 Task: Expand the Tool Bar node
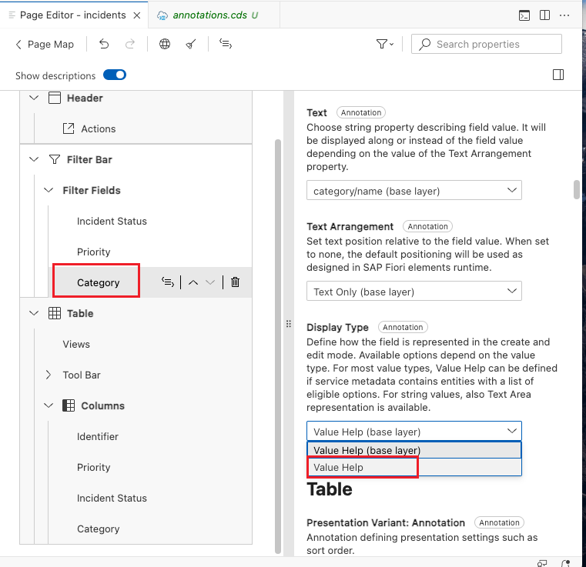pos(48,375)
